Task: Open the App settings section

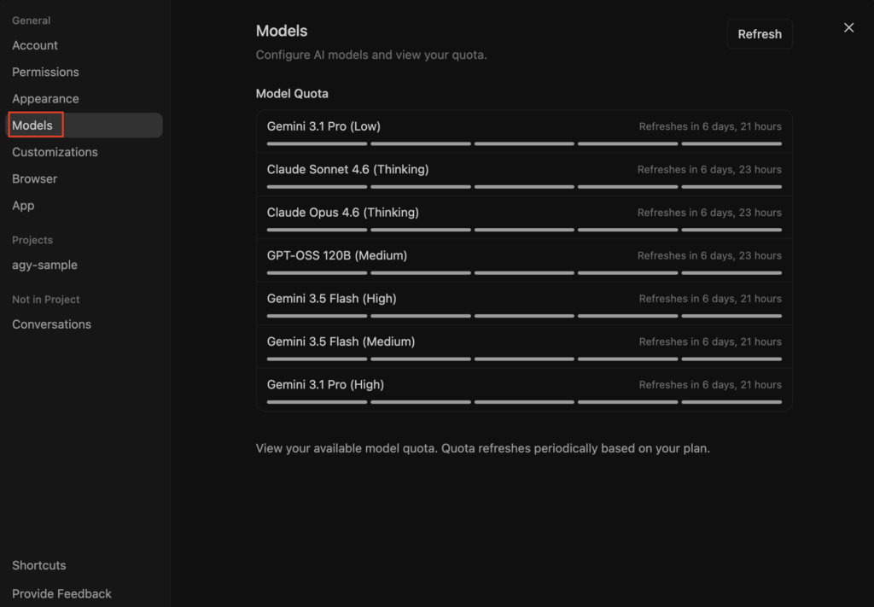Action: [23, 206]
